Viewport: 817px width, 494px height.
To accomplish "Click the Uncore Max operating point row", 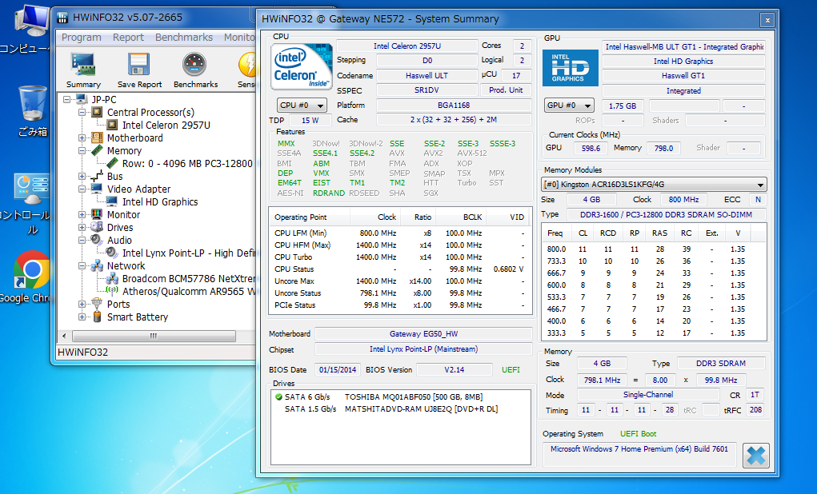I will coord(399,281).
